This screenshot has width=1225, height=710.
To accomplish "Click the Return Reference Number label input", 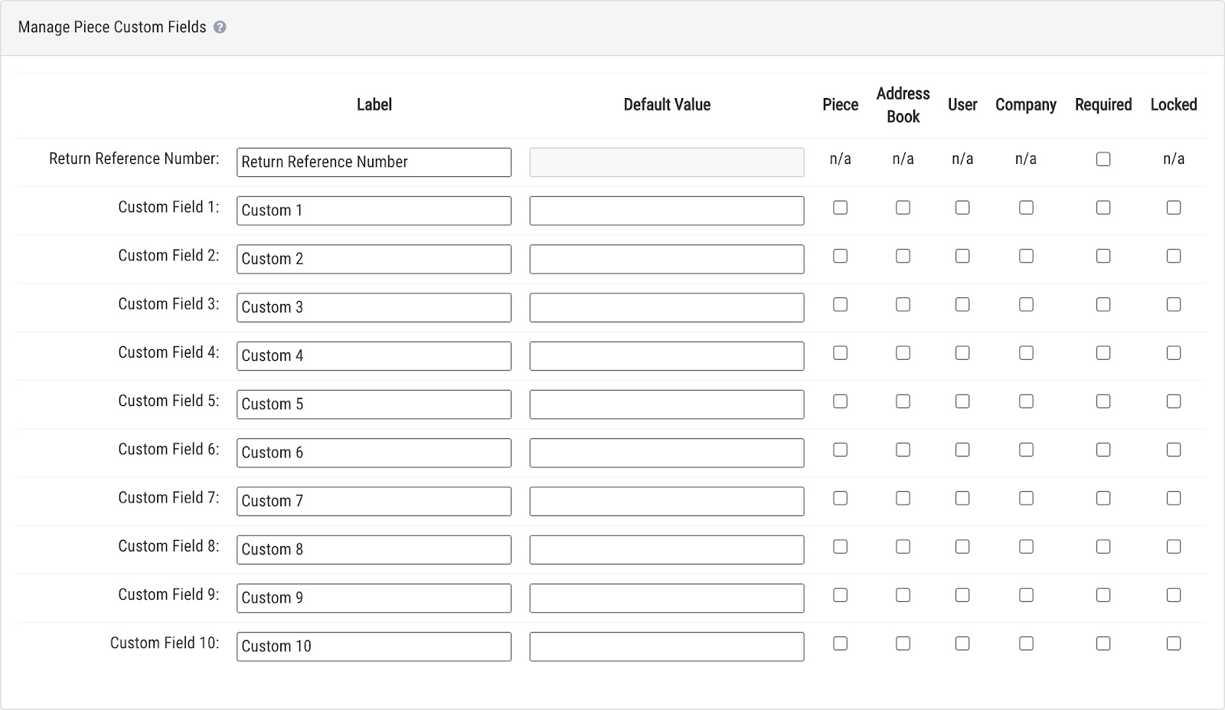I will click(374, 162).
